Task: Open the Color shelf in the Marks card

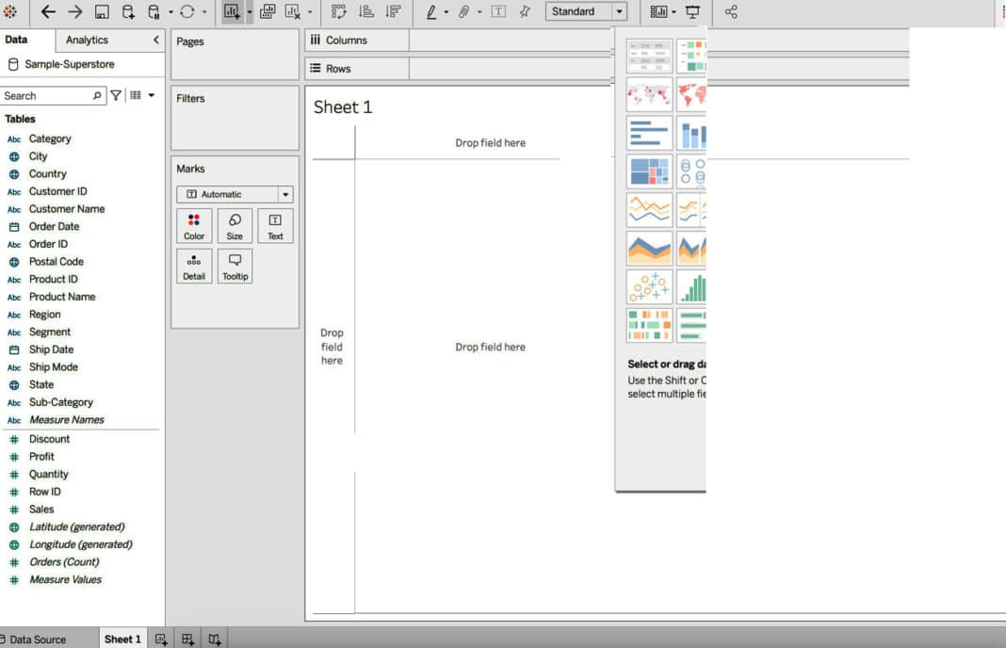Action: (x=194, y=226)
